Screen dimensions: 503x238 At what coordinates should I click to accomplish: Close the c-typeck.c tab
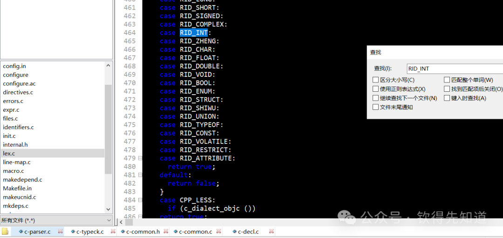pyautogui.click(x=113, y=231)
